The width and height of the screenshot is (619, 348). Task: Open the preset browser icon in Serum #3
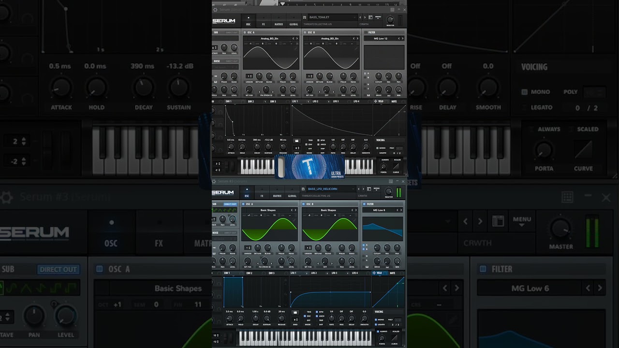[370, 189]
